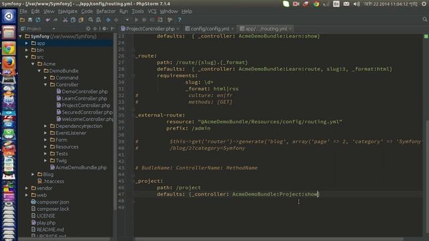
Task: Click the Run play icon
Action: tap(136, 19)
